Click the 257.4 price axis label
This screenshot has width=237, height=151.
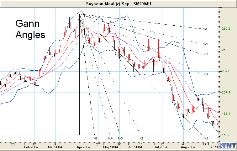[x=226, y=50]
